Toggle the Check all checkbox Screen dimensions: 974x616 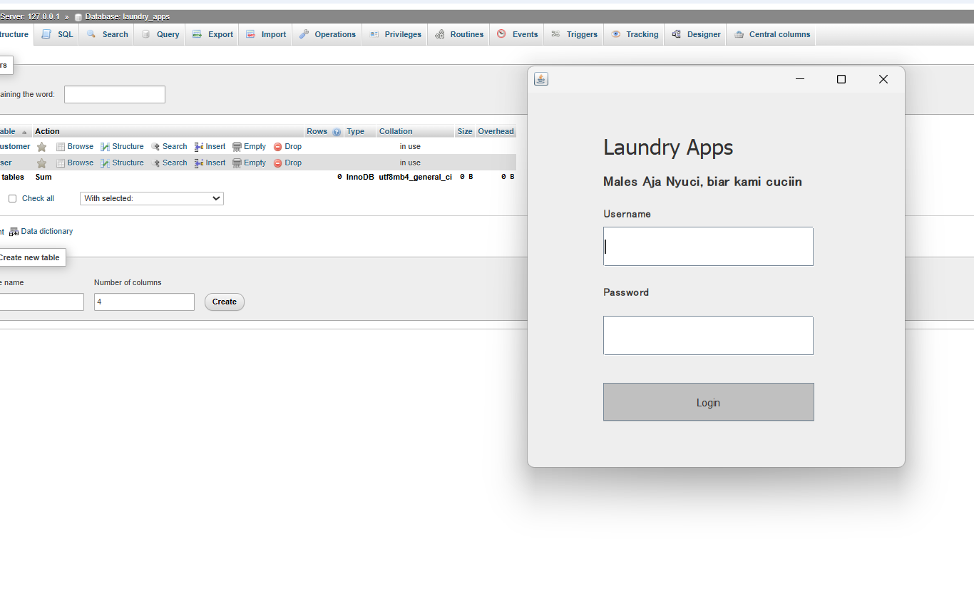12,199
